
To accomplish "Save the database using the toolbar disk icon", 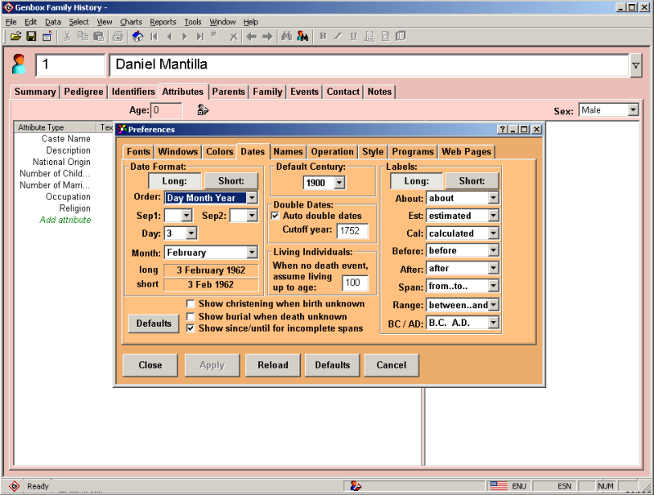I will (x=30, y=36).
